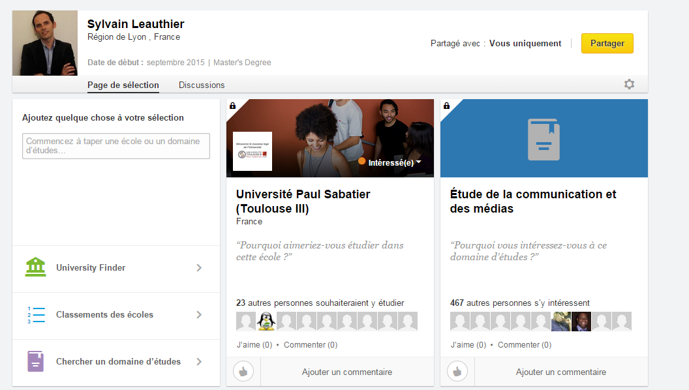Click lock icon on communication studies card
689x390 pixels.
coord(447,106)
